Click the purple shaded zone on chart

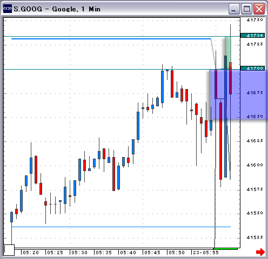(238, 95)
